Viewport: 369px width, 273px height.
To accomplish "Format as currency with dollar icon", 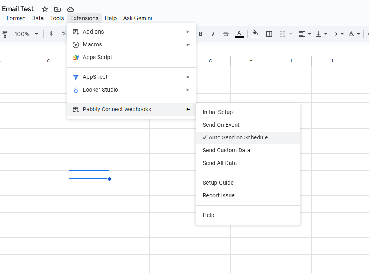I will (51, 34).
